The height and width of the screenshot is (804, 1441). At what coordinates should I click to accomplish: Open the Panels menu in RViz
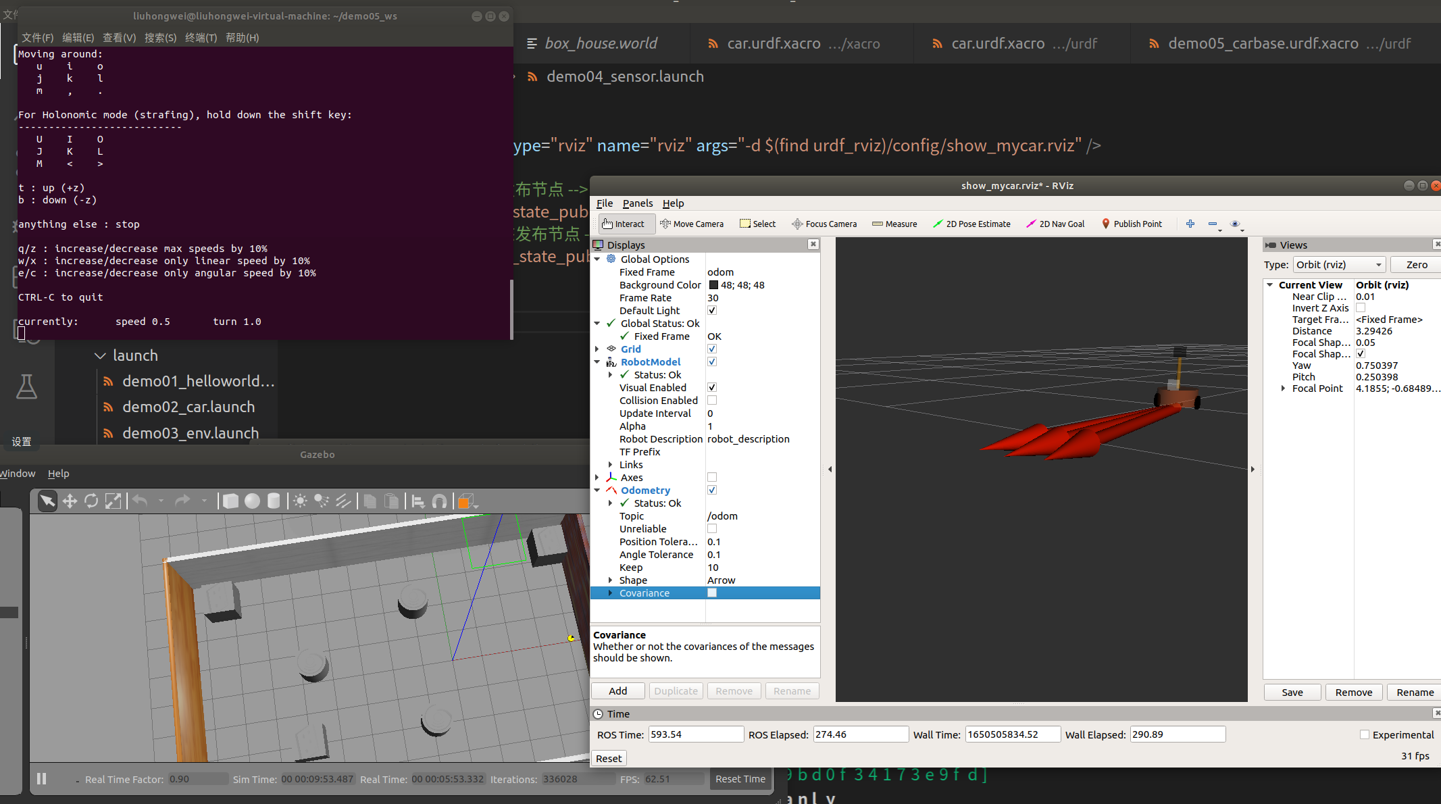pyautogui.click(x=637, y=203)
